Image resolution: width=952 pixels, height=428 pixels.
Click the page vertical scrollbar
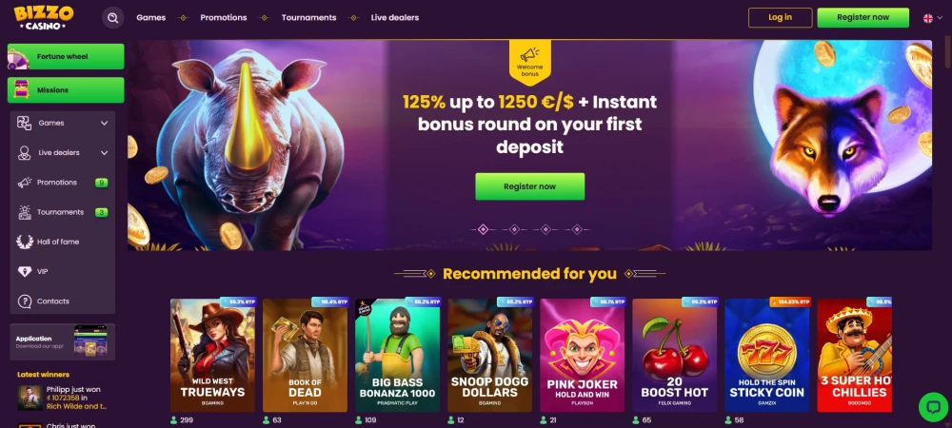coord(948,54)
